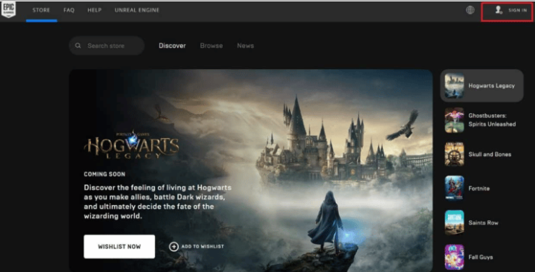
Task: Click plus icon for Add to Wishlist
Action: tap(174, 247)
